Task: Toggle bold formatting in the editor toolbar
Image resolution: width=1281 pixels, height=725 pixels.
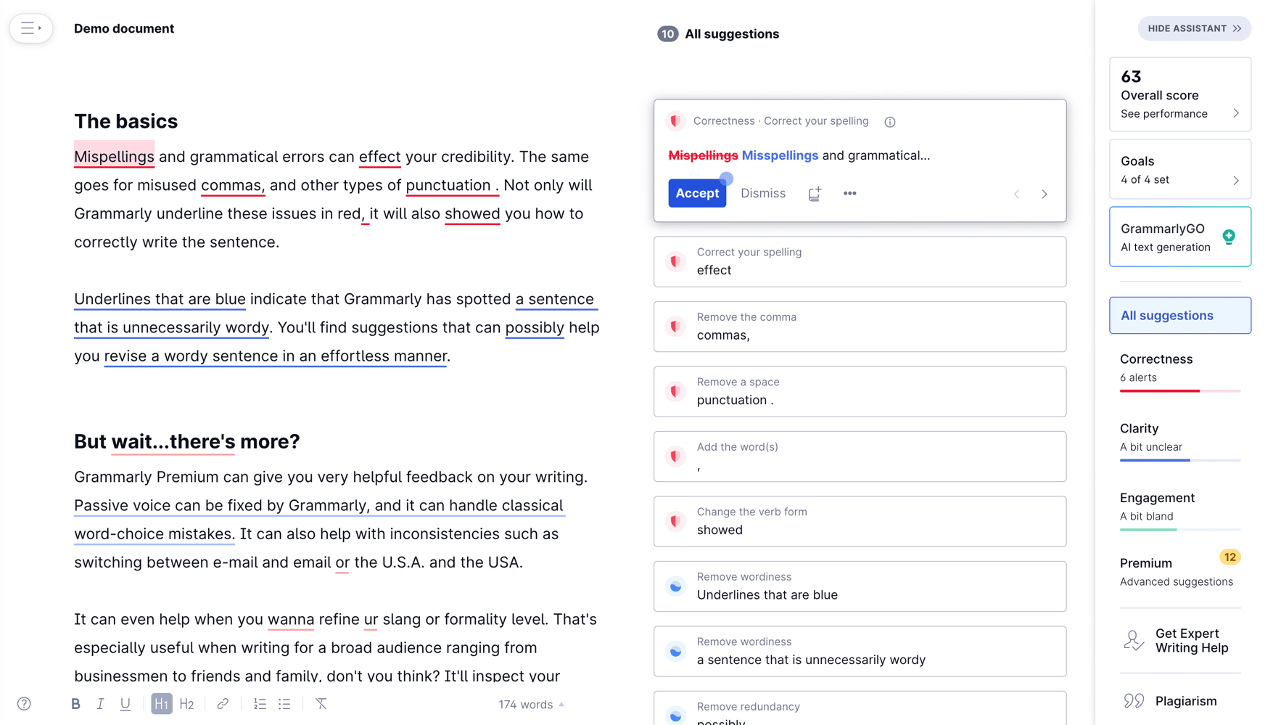Action: tap(75, 703)
